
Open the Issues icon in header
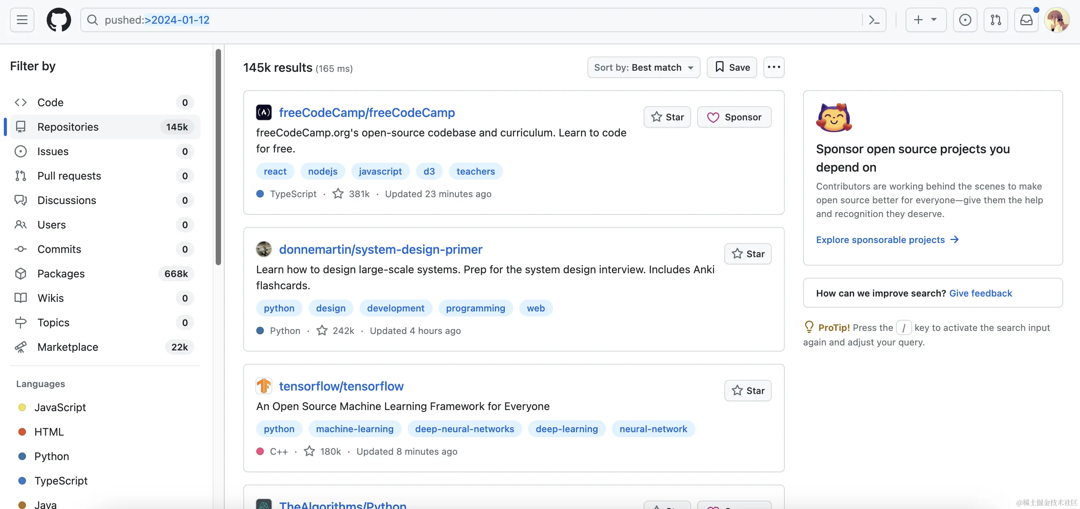click(x=965, y=20)
